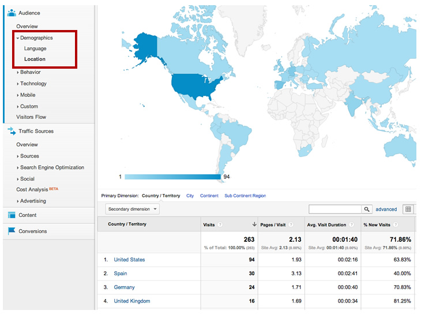Click the Audience people icon

point(12,13)
